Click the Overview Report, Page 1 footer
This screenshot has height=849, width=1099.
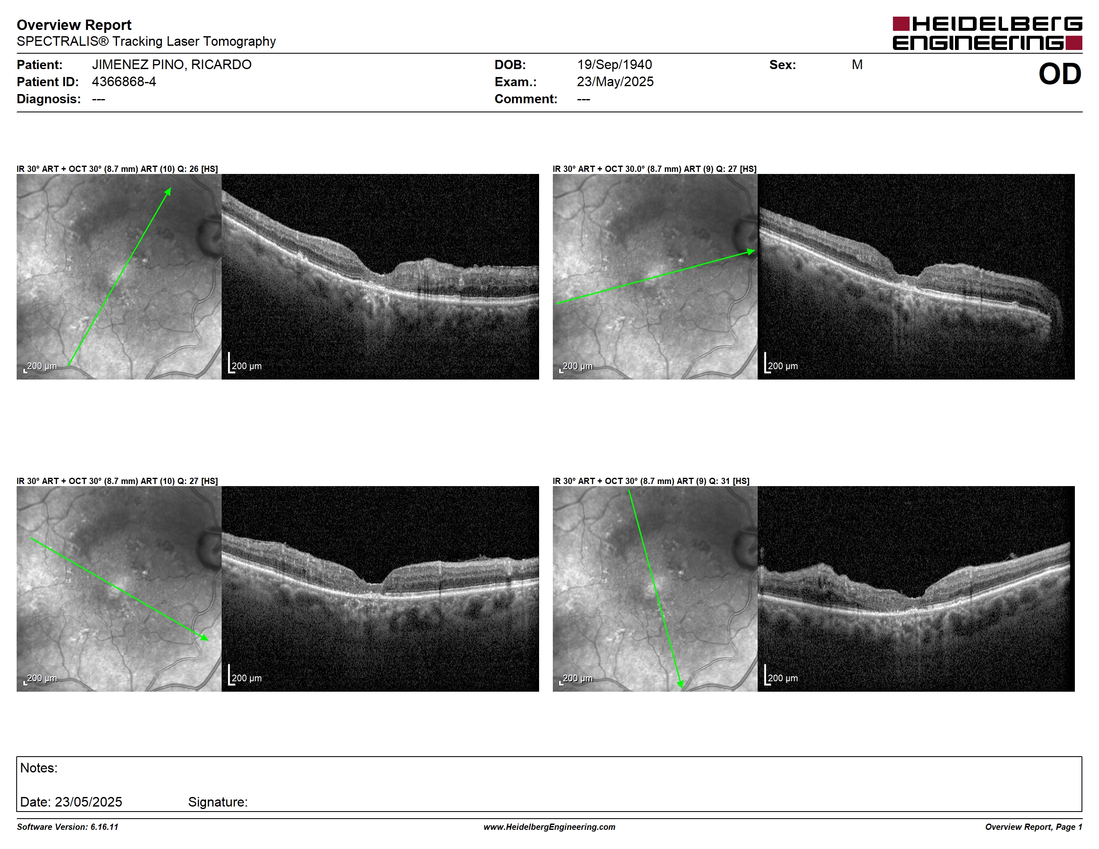1034,827
